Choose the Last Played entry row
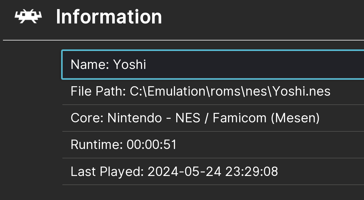The image size is (364, 200). point(213,172)
